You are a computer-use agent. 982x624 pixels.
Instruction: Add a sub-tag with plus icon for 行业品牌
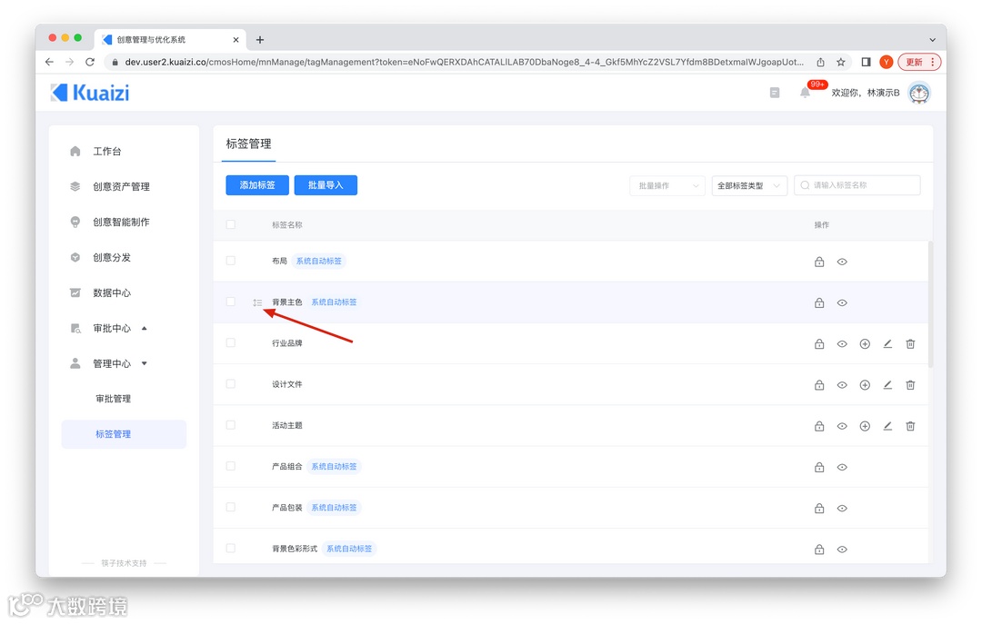[x=865, y=343]
